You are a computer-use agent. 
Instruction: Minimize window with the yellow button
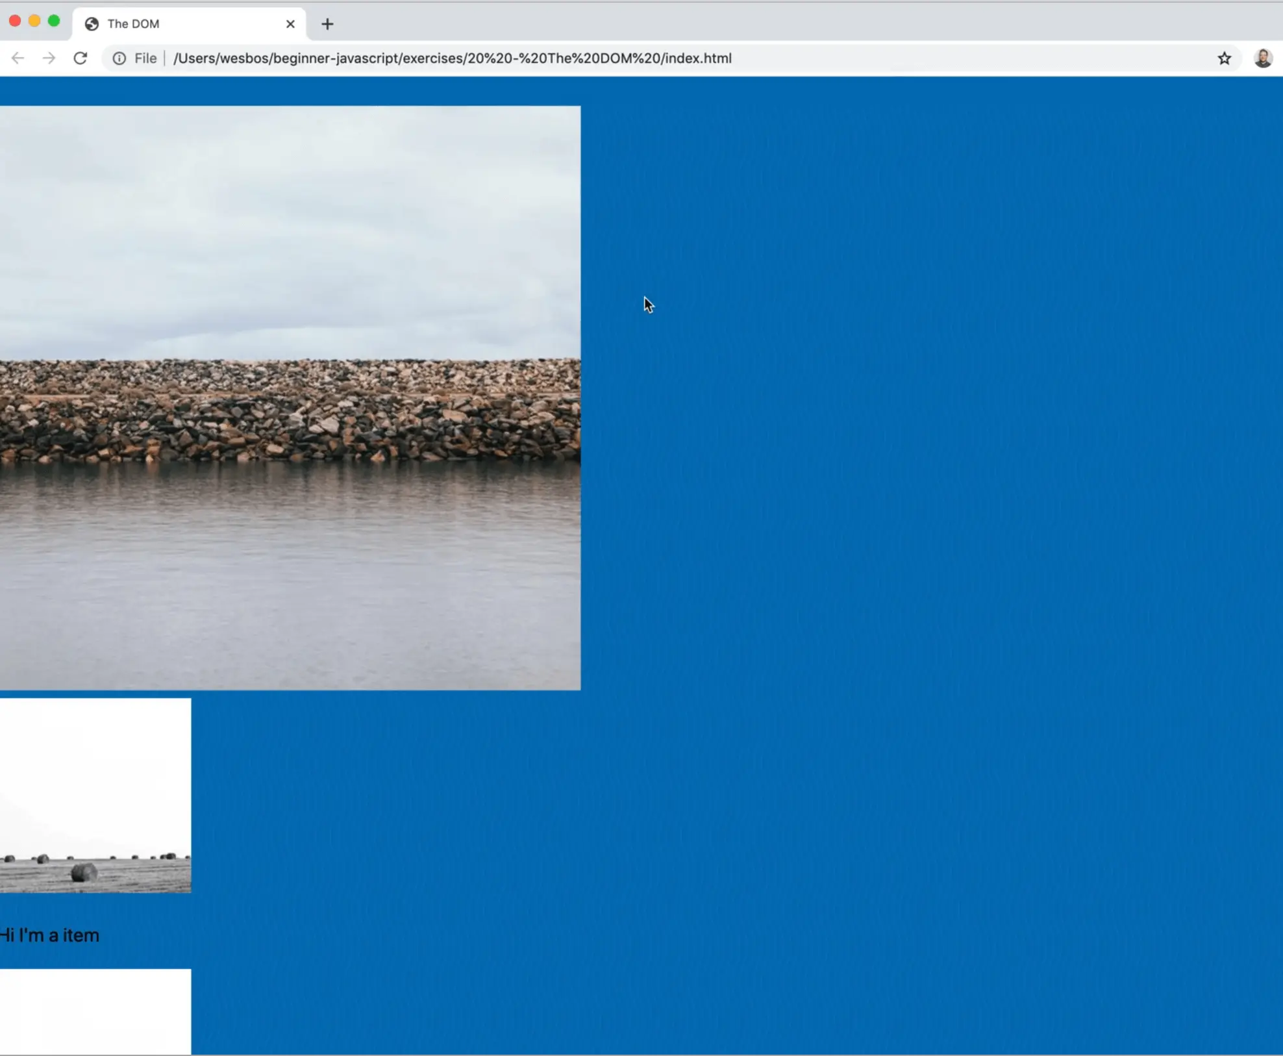click(x=34, y=21)
